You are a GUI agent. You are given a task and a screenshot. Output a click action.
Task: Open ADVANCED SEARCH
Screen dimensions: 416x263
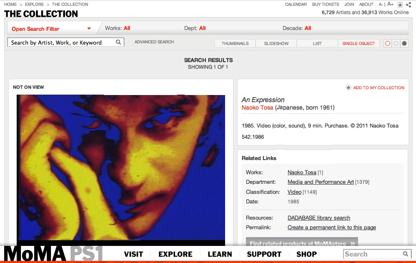pos(154,42)
